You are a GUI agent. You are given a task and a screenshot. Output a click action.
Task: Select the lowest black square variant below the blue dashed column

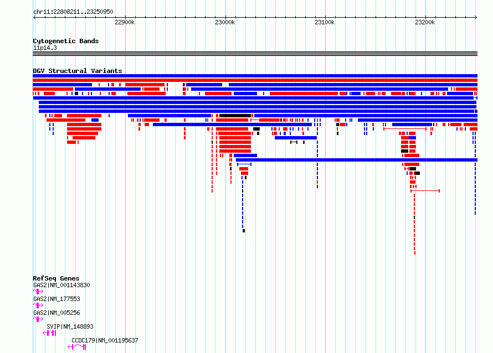point(244,231)
